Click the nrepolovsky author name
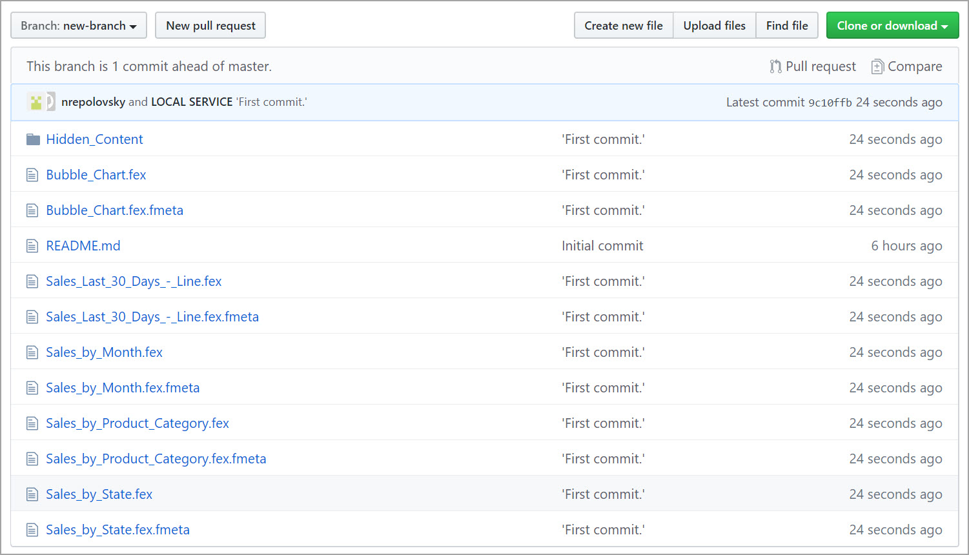This screenshot has height=555, width=969. [93, 102]
